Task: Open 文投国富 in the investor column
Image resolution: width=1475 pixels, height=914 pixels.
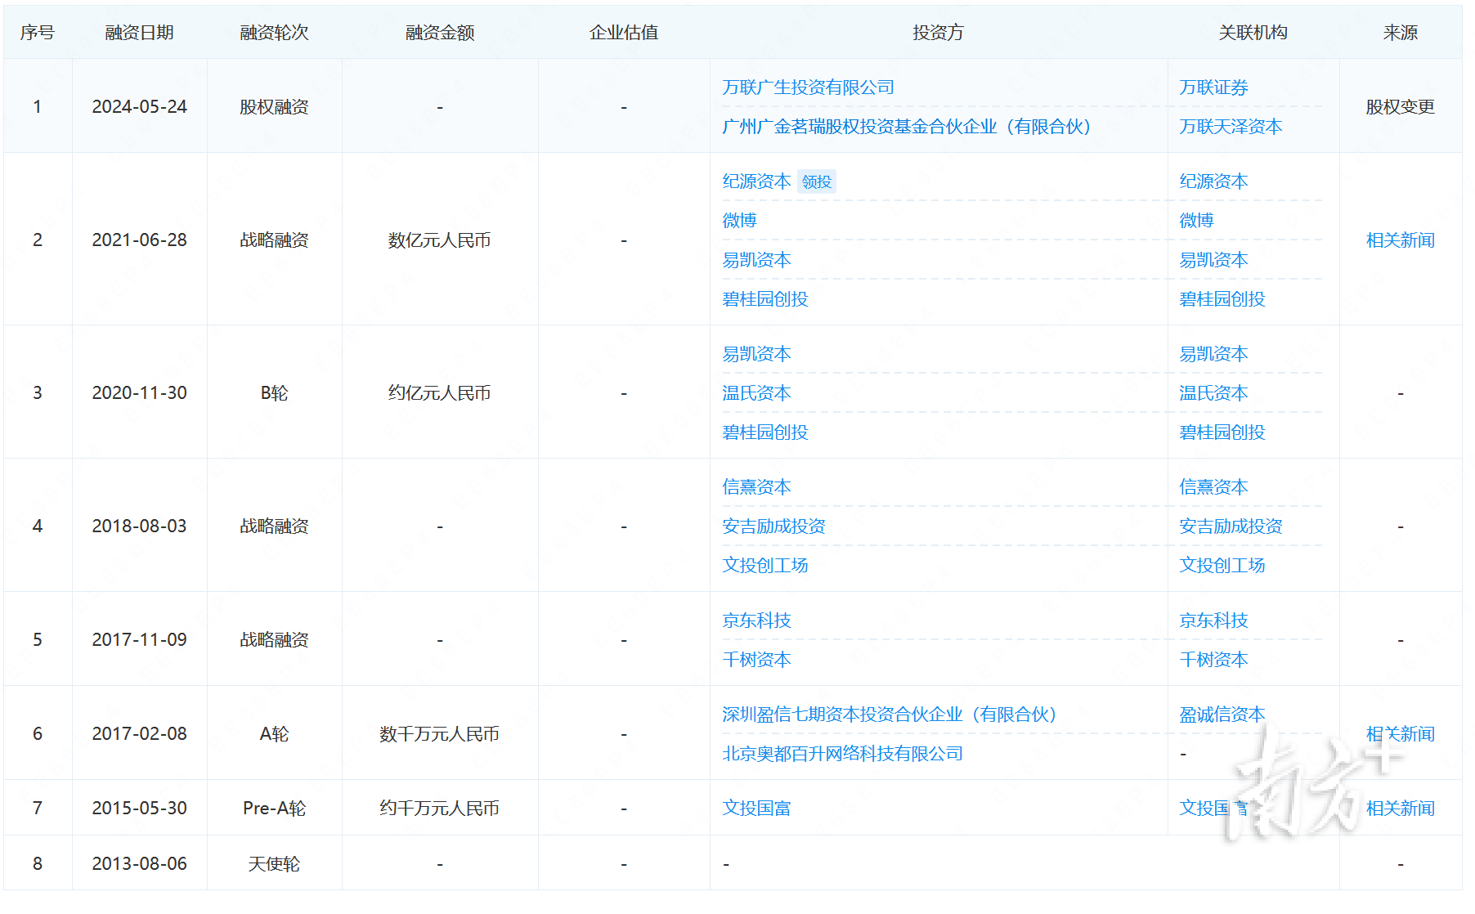Action: click(756, 809)
